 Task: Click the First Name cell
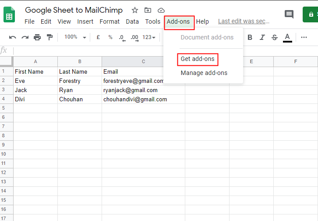[x=35, y=71]
